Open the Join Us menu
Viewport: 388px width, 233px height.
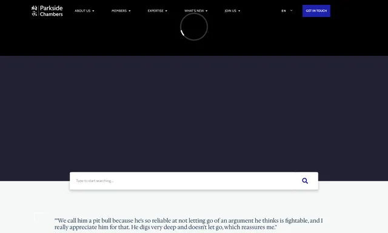(x=232, y=11)
